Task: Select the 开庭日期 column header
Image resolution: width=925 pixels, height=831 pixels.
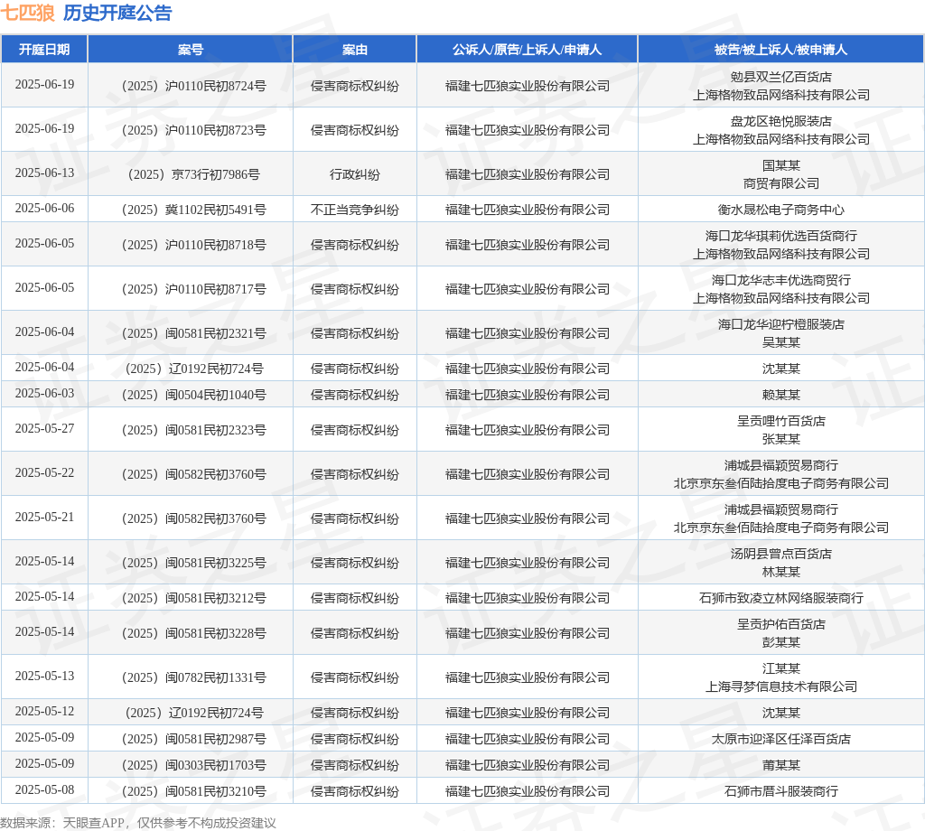Action: point(44,50)
